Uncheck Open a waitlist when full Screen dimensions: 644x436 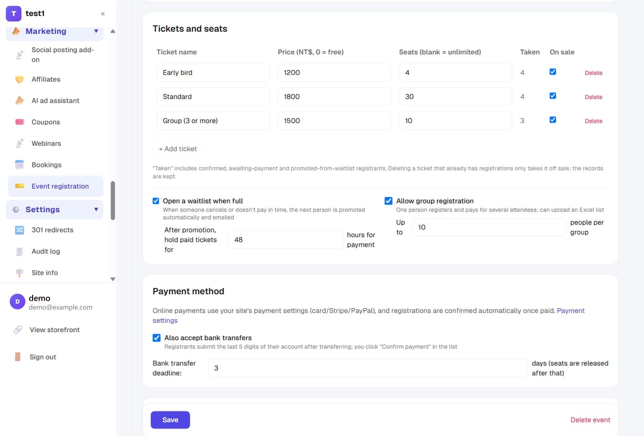pyautogui.click(x=156, y=201)
